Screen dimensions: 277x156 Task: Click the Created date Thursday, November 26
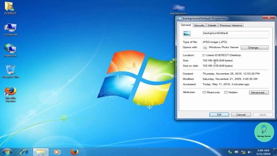(231, 74)
